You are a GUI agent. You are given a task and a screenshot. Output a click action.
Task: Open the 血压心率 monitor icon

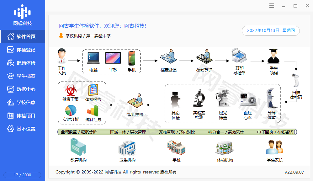[248, 100]
